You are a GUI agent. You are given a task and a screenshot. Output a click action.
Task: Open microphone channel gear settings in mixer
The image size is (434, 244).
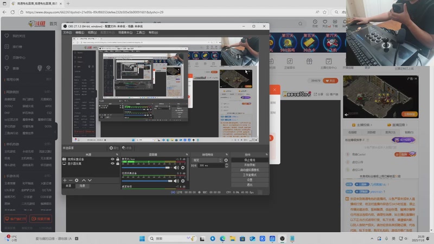(183, 168)
